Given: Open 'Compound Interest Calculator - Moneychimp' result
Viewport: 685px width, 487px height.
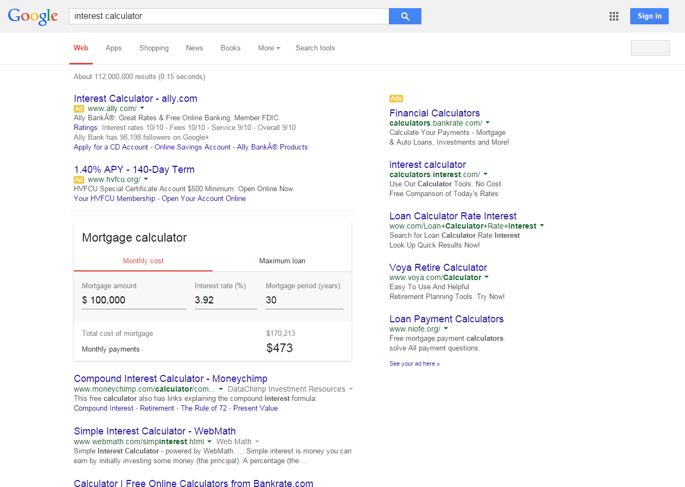Looking at the screenshot, I should [170, 379].
